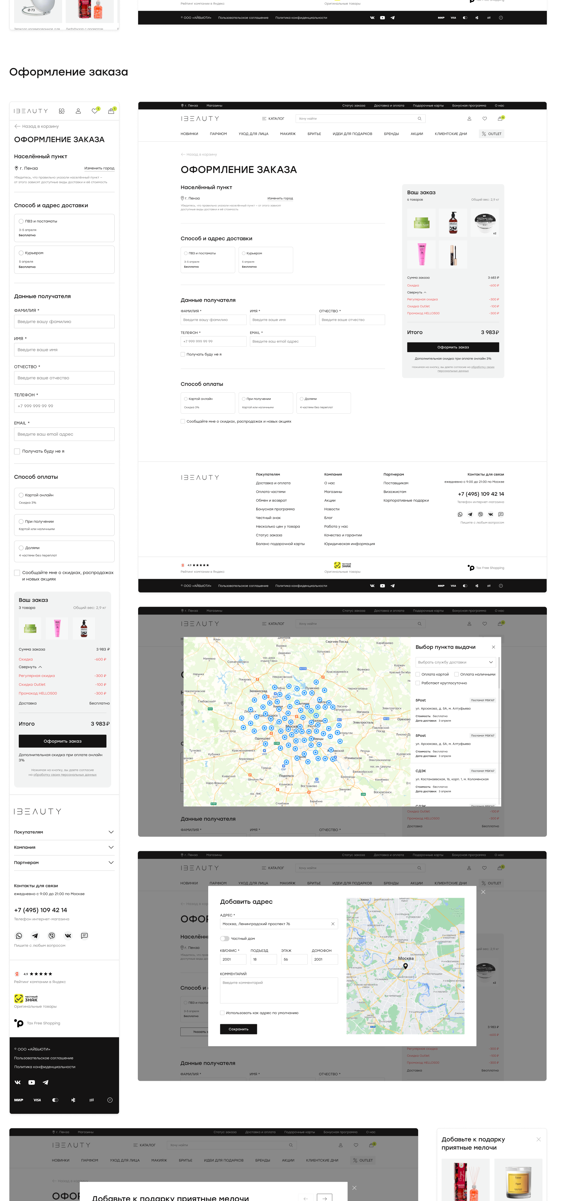The image size is (563, 1201).
Task: Check the Получать буду не я box on mobile
Action: 17,451
